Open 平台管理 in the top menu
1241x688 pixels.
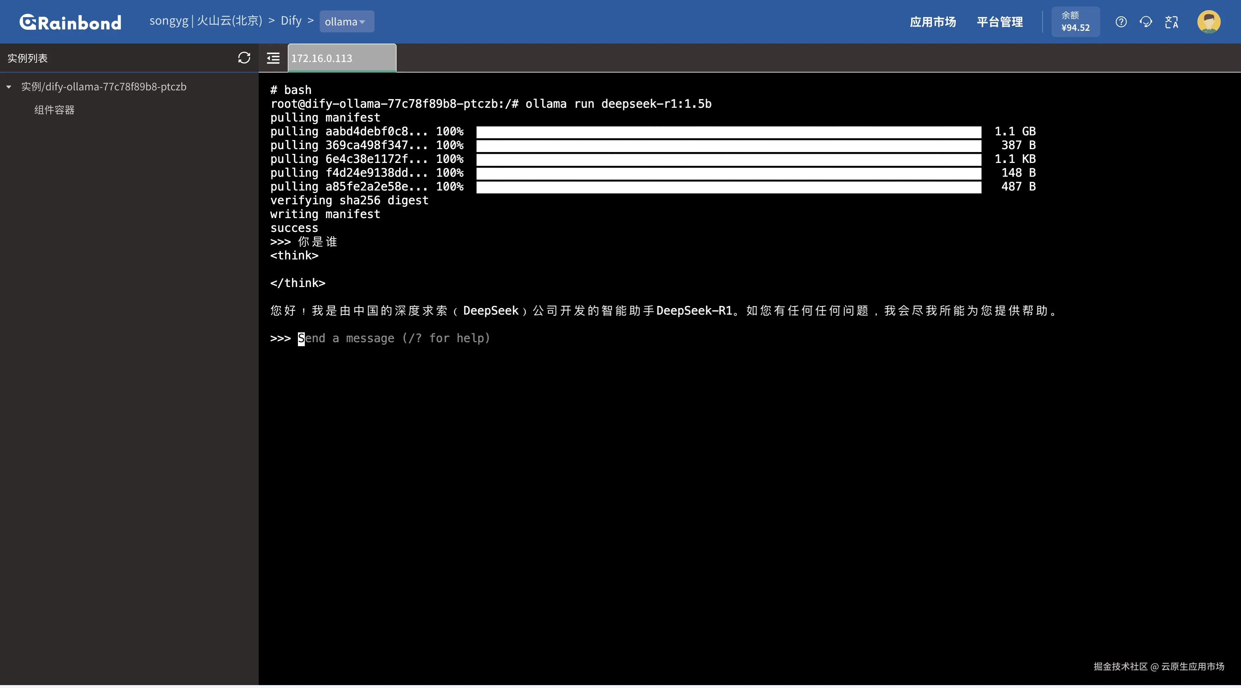pos(1000,22)
